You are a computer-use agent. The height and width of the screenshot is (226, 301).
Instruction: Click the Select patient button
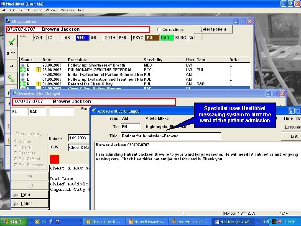tap(213, 29)
